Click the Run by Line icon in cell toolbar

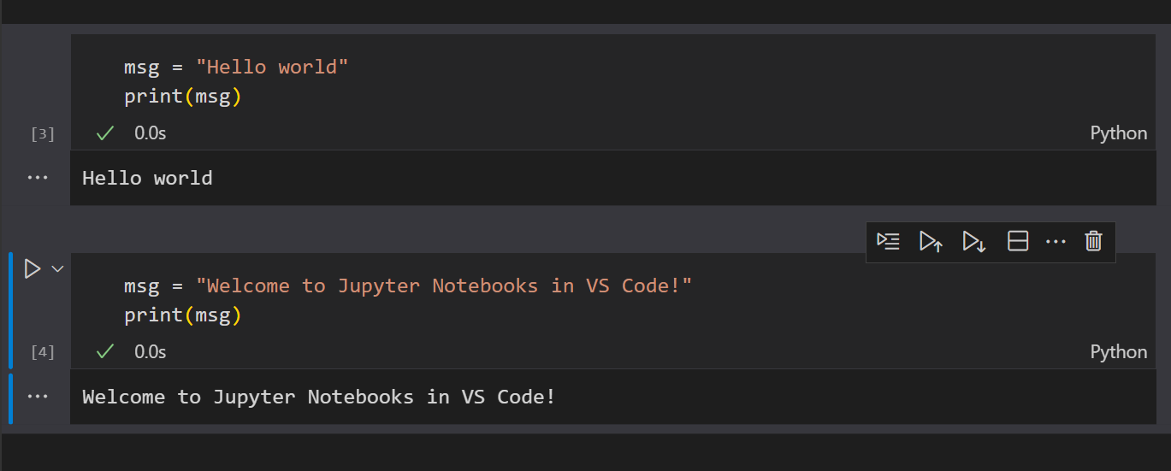889,242
